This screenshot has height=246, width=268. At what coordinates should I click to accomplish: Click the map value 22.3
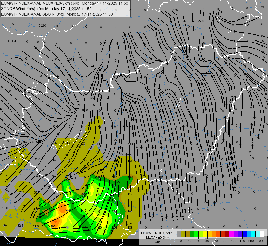coord(11,75)
